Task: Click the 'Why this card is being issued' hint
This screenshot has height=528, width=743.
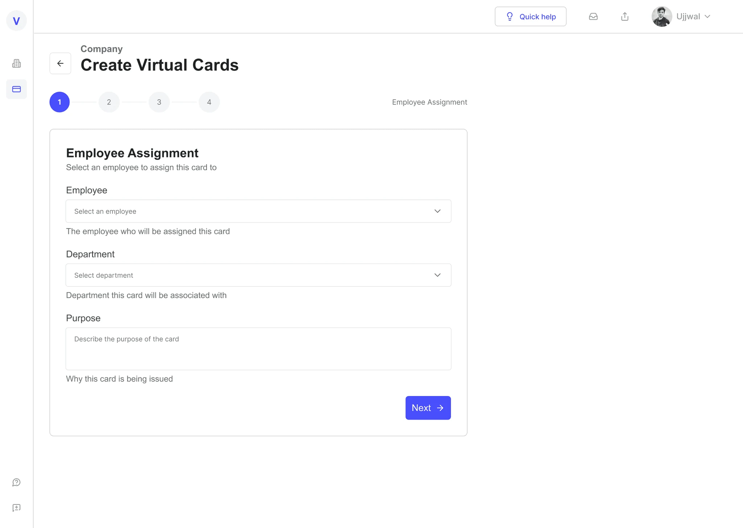Action: (119, 379)
